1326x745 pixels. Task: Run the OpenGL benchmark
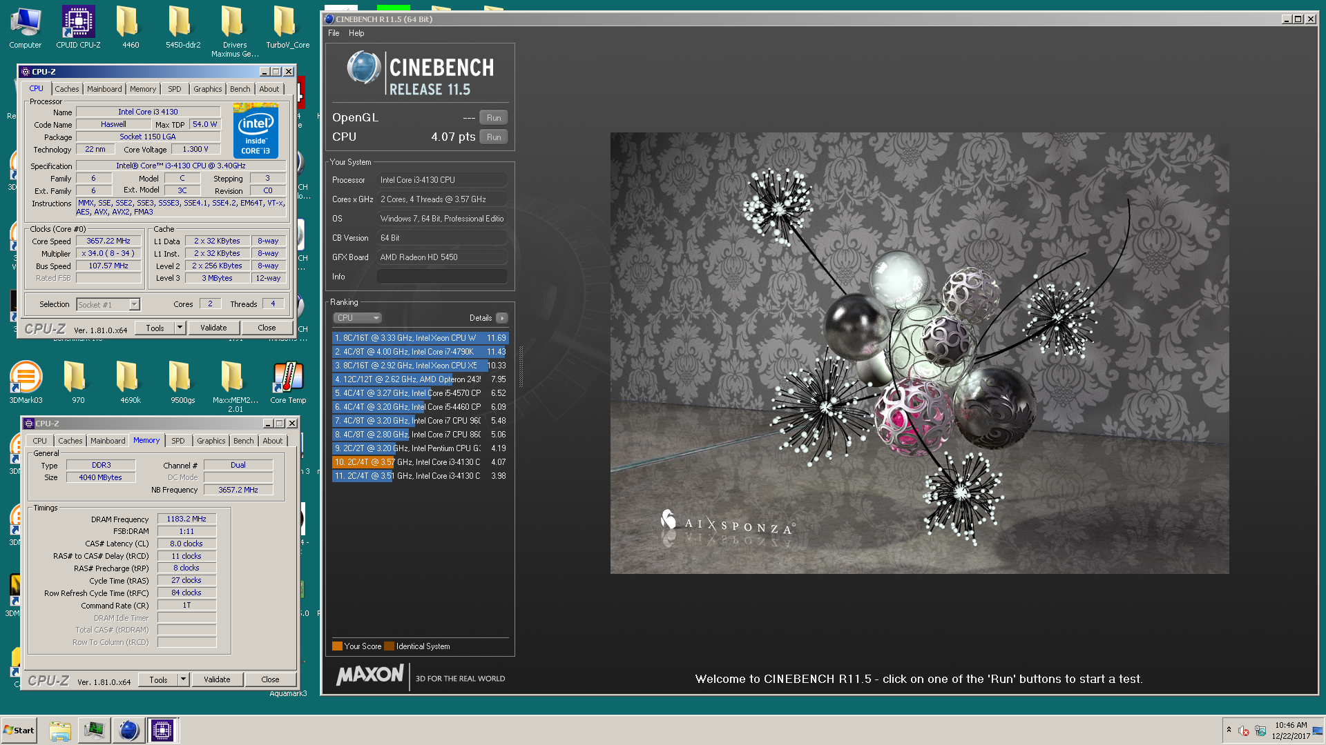click(x=494, y=118)
